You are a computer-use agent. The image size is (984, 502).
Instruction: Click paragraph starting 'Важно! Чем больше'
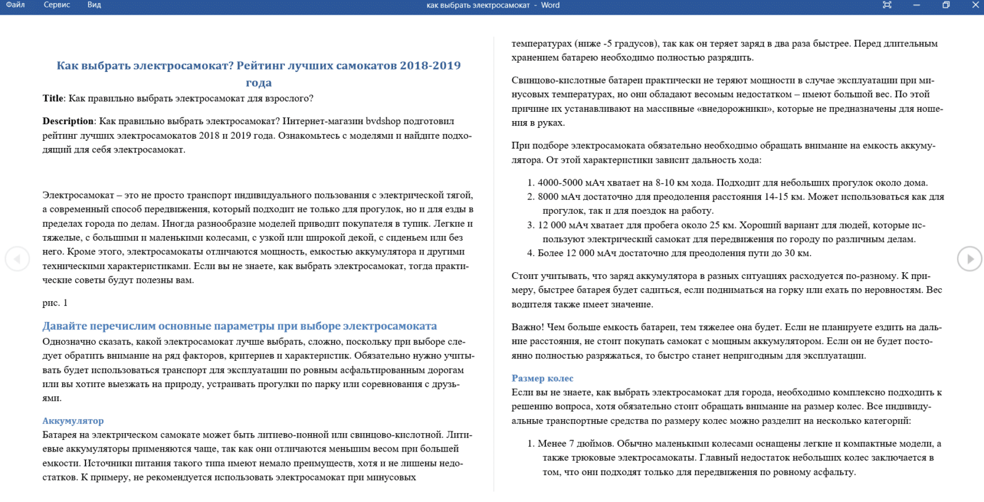click(727, 341)
